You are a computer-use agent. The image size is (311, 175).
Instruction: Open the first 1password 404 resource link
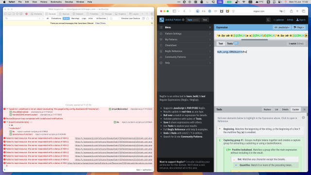coord(113,138)
